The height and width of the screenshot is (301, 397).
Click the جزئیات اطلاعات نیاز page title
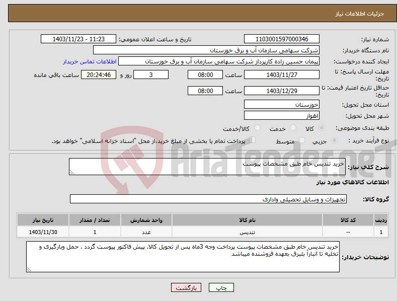[x=360, y=14]
